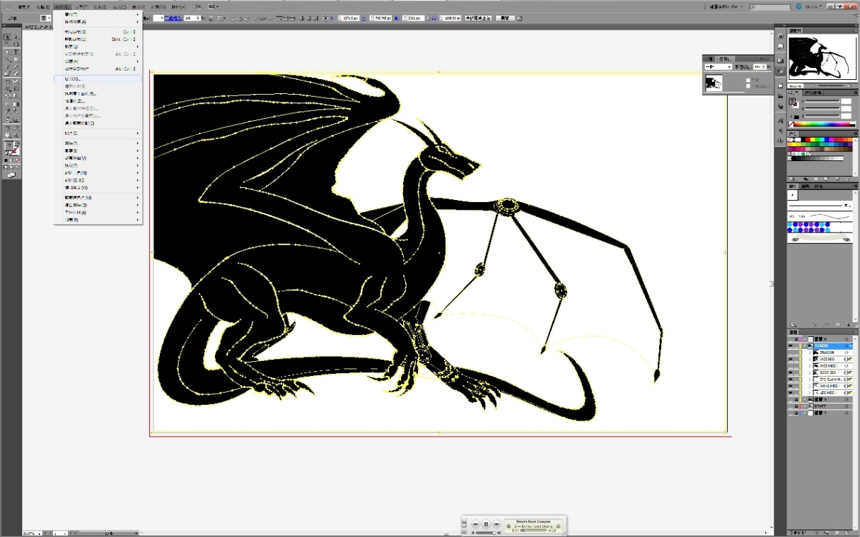Select the Zoom (magnifier) tool
Screen dimensions: 860x537
16,135
